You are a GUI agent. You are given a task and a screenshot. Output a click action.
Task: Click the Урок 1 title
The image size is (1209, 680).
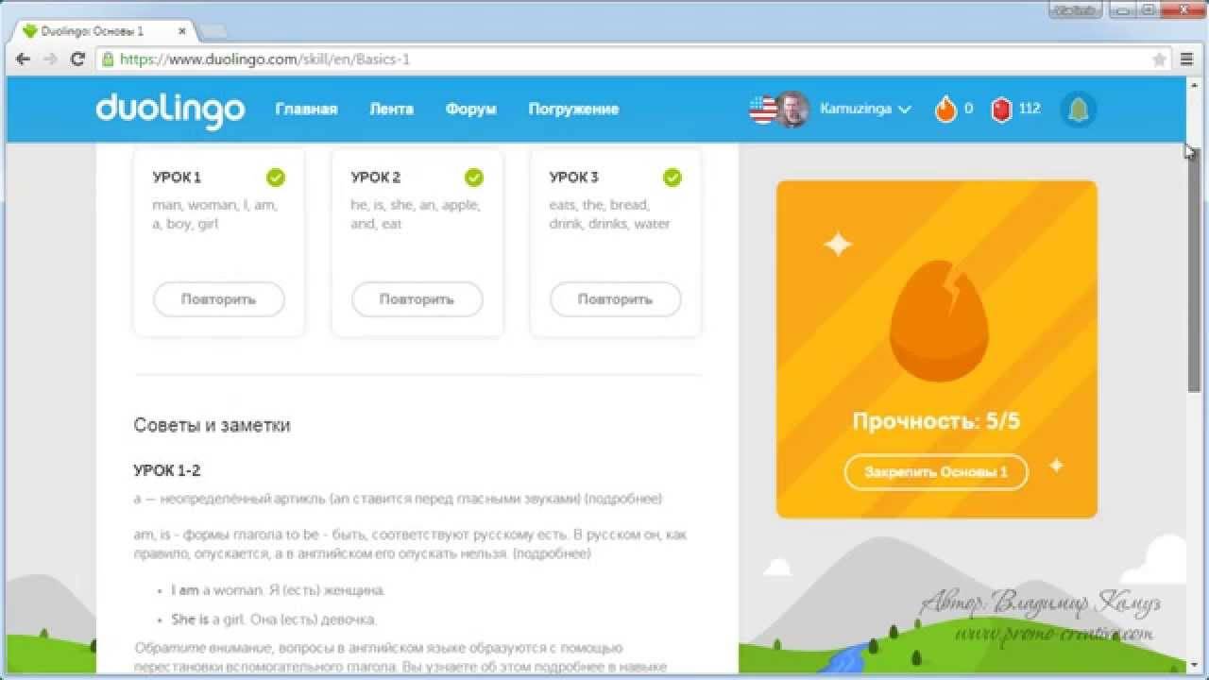click(177, 178)
